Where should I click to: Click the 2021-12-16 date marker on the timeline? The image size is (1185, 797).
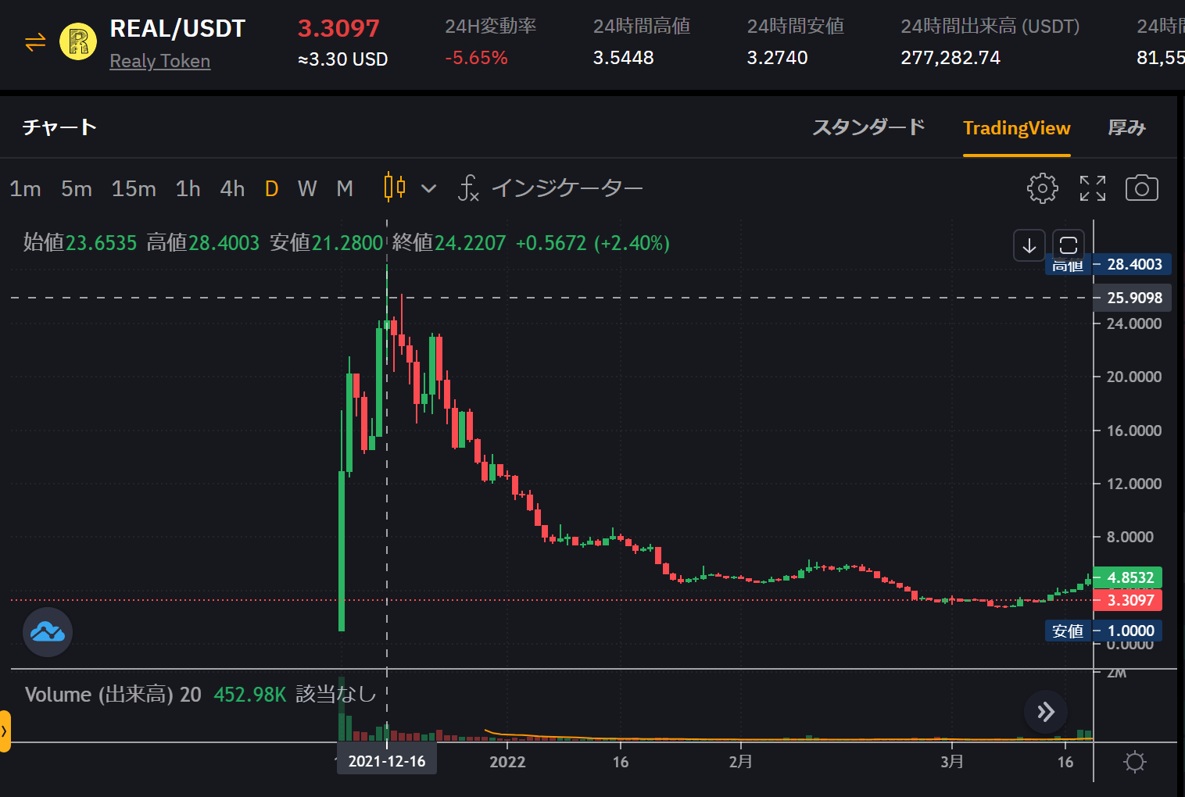click(386, 759)
